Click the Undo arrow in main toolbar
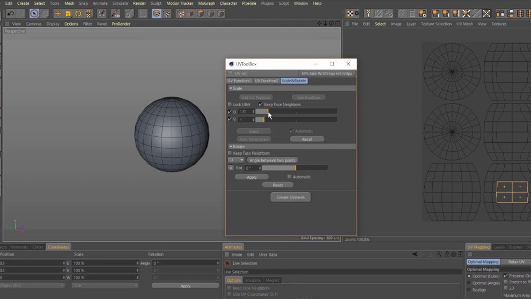 (11, 13)
